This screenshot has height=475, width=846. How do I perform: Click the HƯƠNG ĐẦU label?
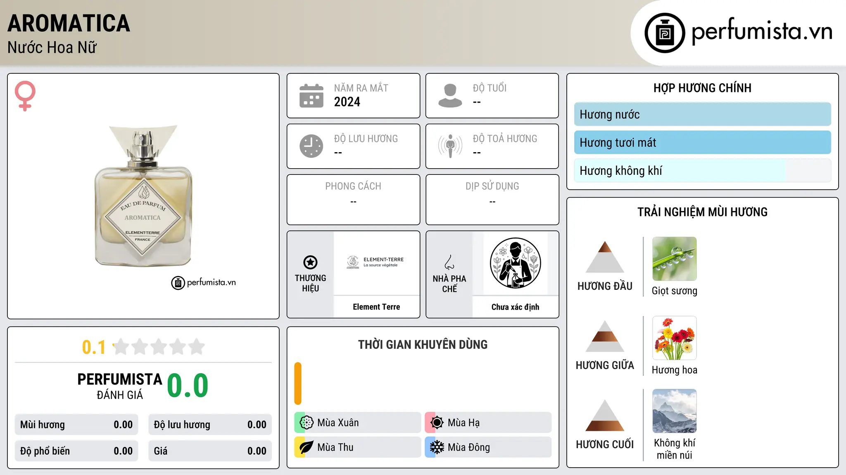pyautogui.click(x=605, y=286)
